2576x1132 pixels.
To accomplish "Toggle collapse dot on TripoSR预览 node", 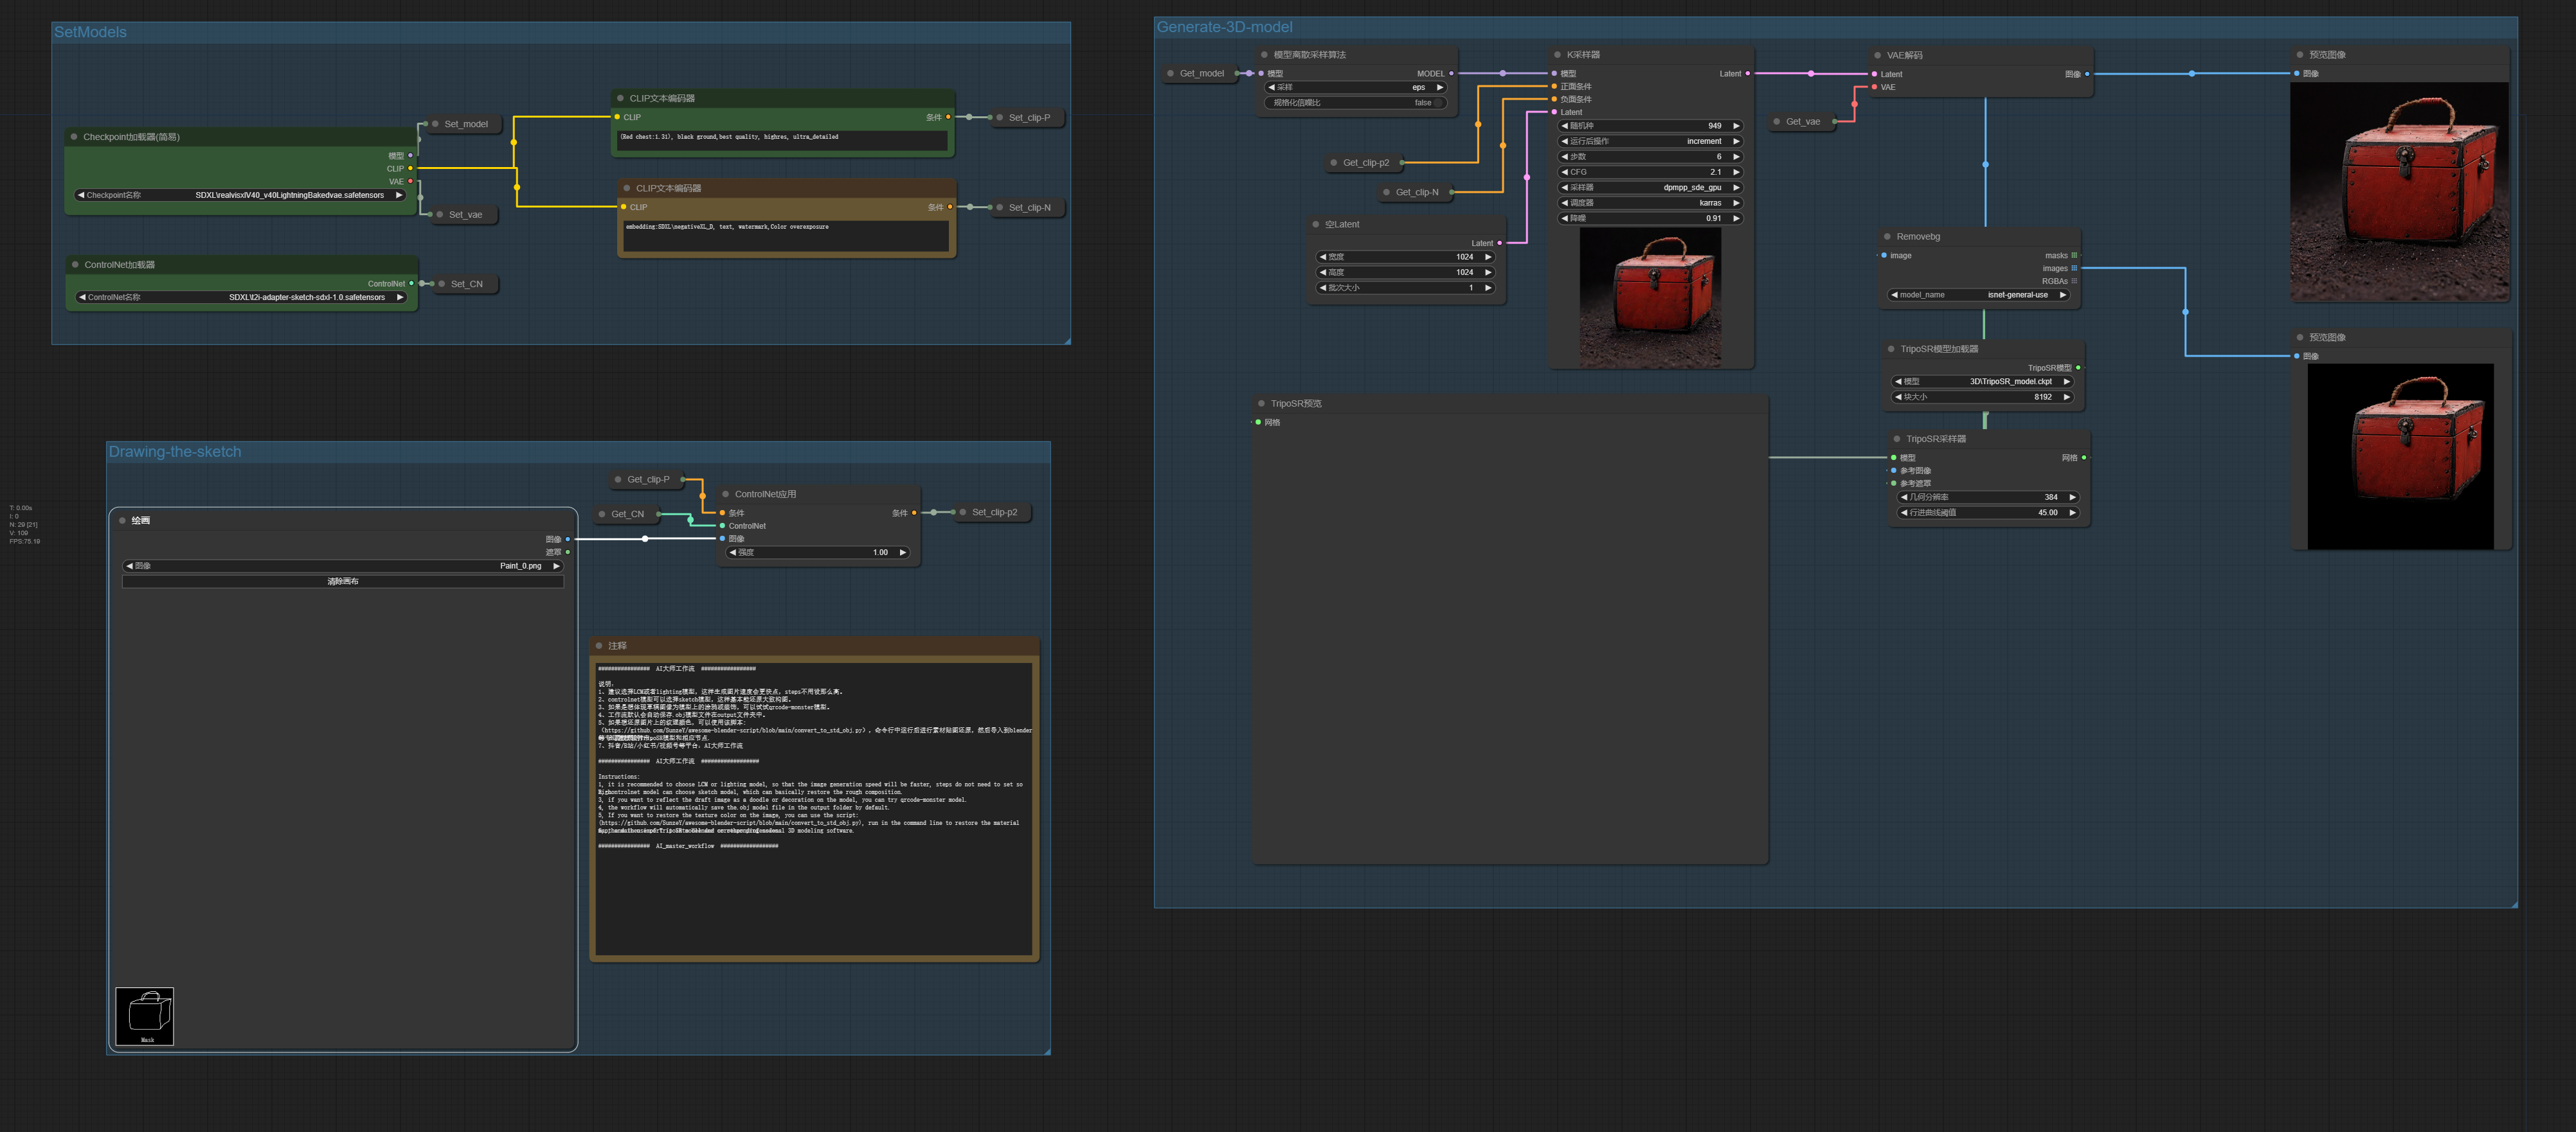I will pyautogui.click(x=1261, y=403).
